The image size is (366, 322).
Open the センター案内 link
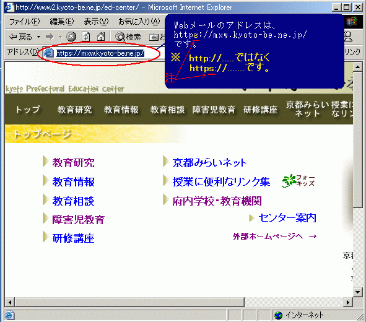pyautogui.click(x=287, y=218)
